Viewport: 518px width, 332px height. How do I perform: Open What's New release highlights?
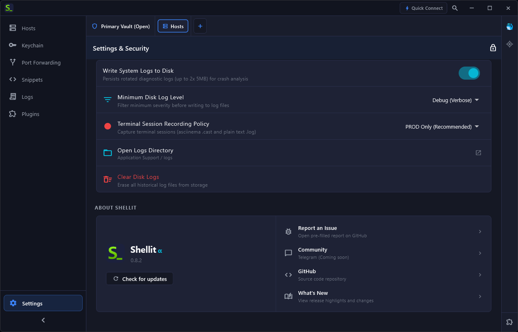(383, 296)
